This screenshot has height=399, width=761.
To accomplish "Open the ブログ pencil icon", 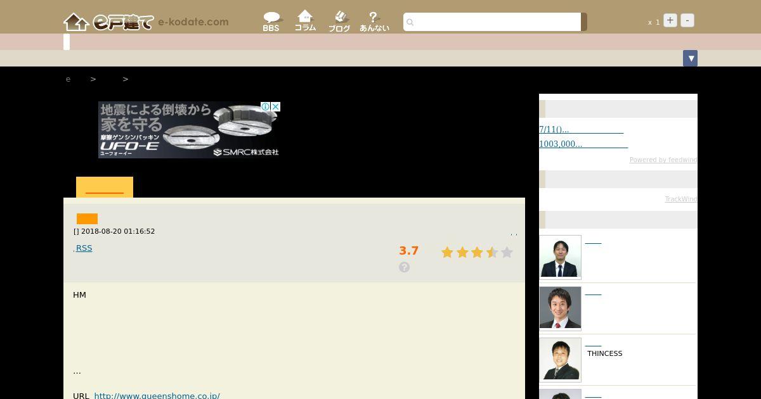I will coord(339,22).
